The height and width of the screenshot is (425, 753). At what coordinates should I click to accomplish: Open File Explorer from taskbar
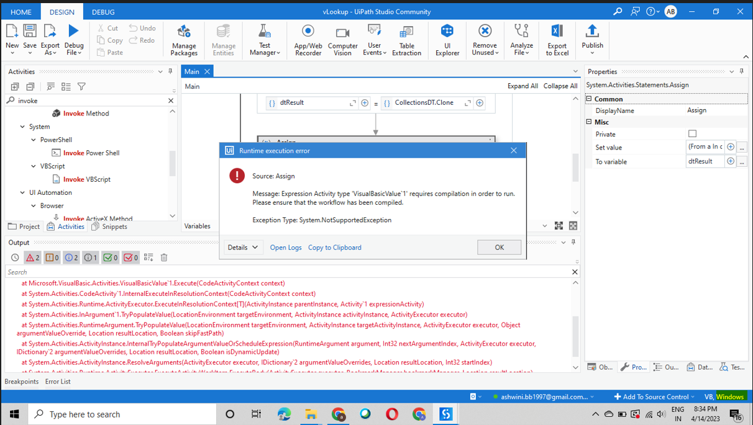(x=311, y=414)
